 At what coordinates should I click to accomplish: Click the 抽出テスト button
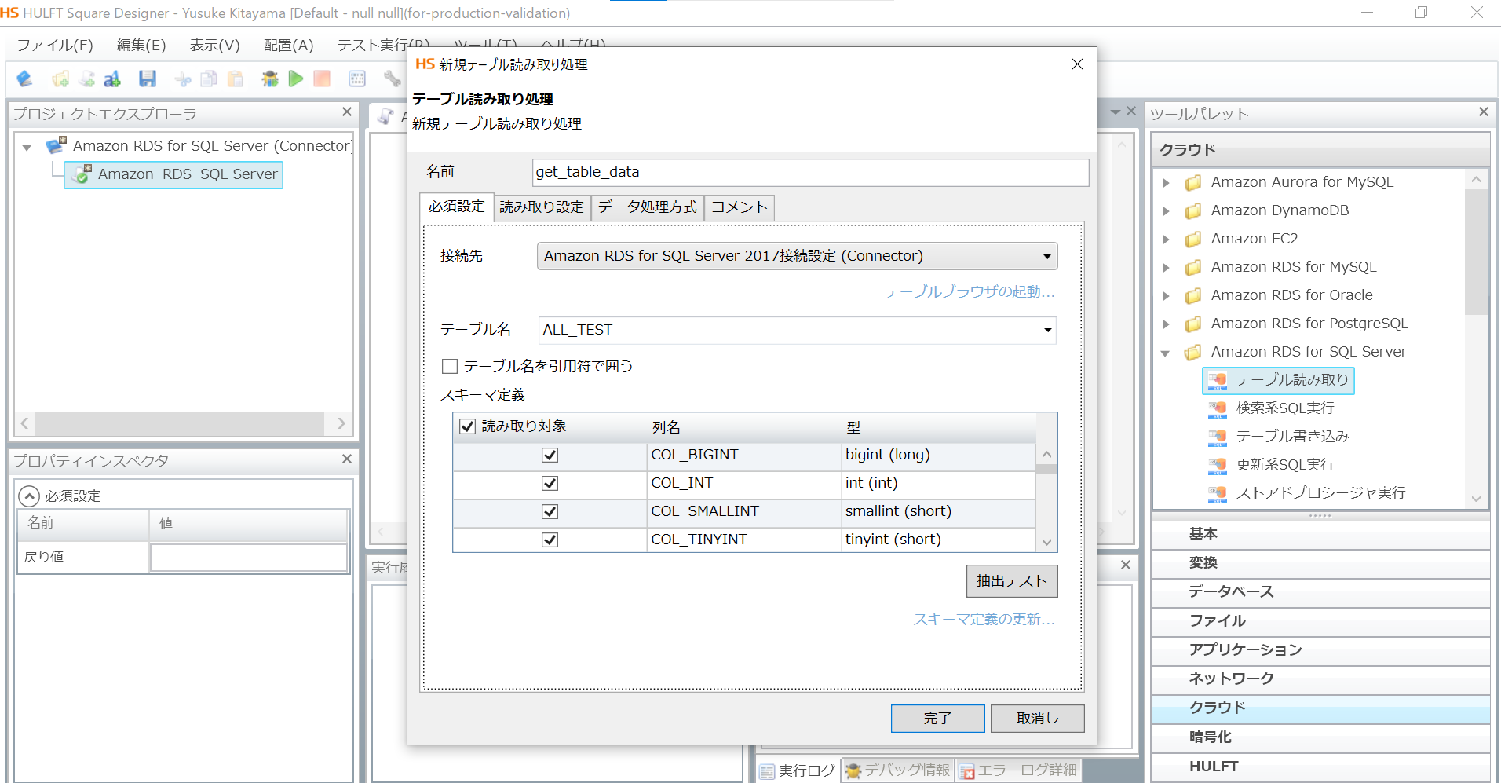coord(1012,581)
